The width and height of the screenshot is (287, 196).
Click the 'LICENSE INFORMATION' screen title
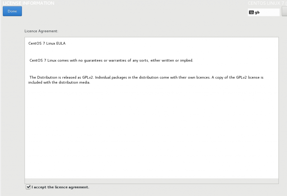pos(28,3)
